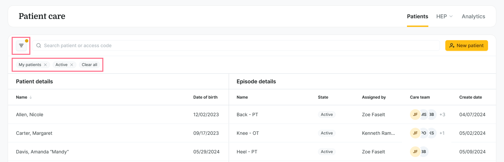Remove the Active filter chip
504x162 pixels.
click(72, 65)
